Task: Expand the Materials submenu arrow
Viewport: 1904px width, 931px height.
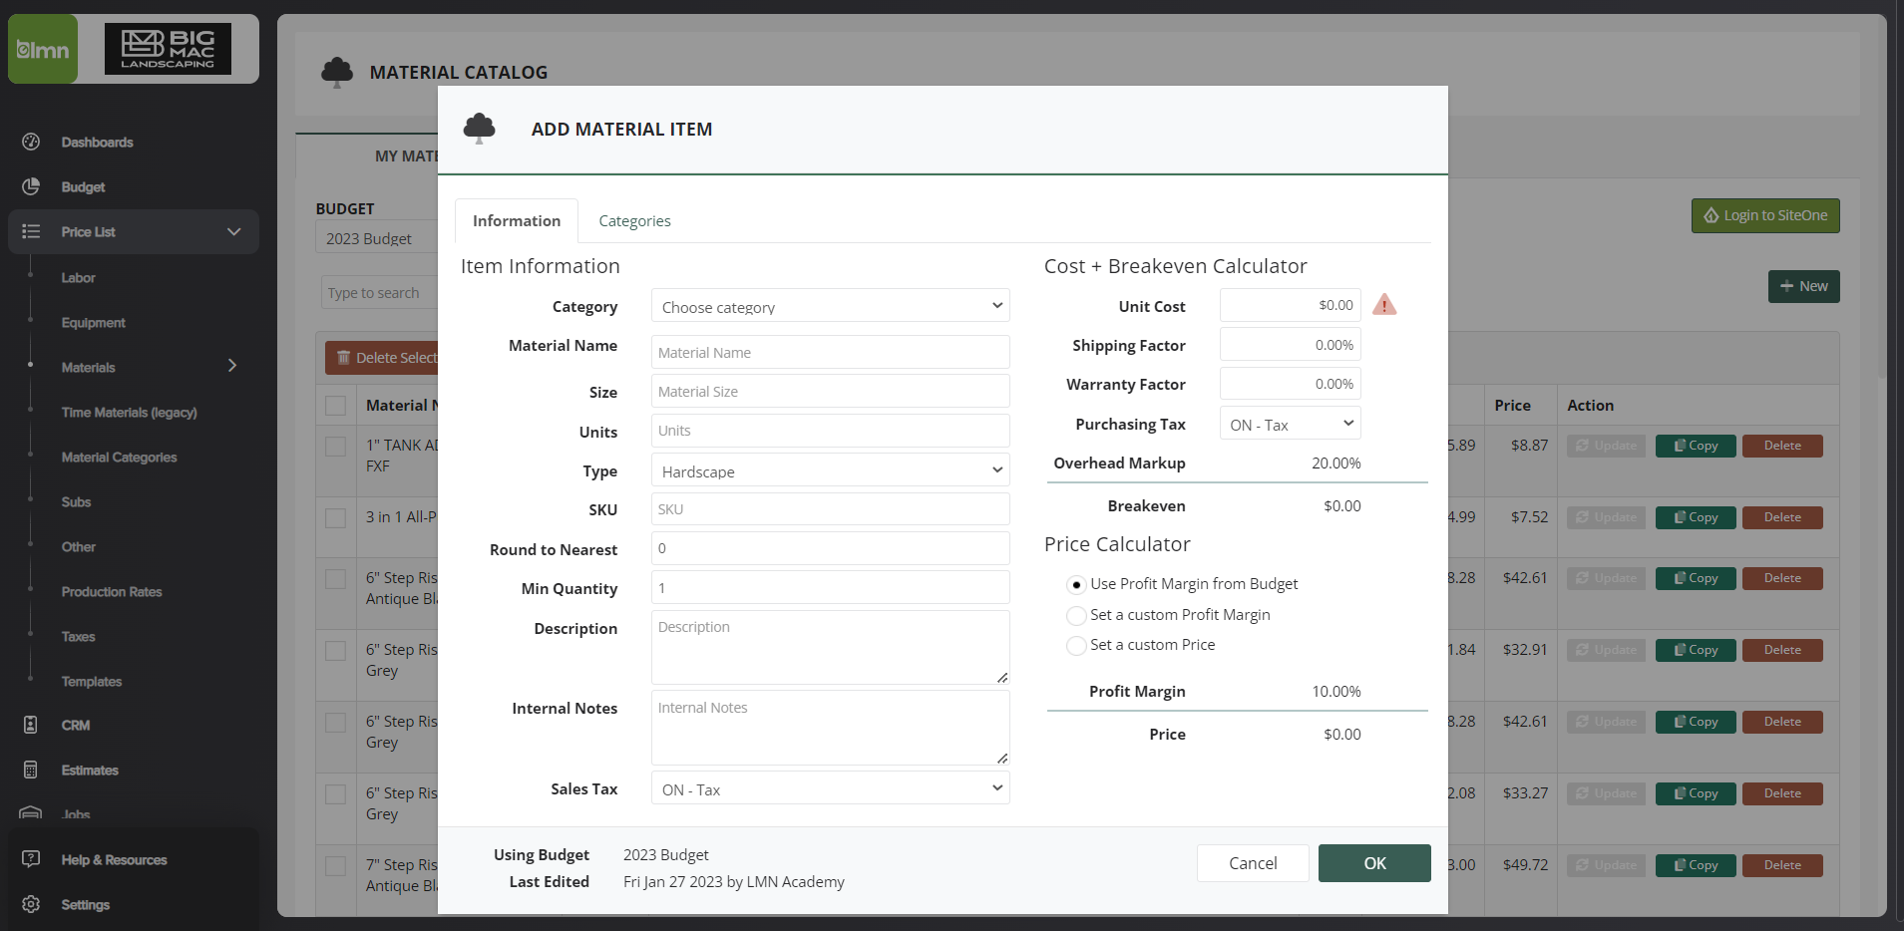Action: 232,366
